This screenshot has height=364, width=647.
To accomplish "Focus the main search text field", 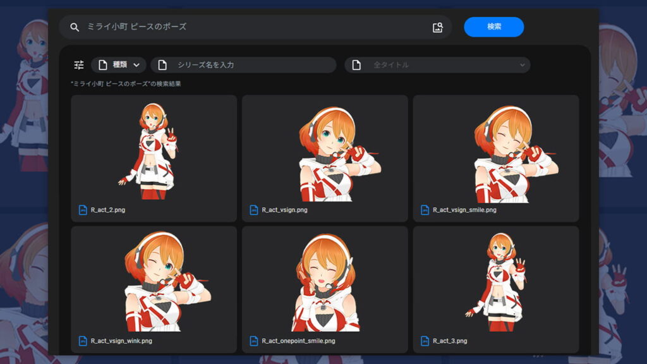I will click(x=253, y=27).
